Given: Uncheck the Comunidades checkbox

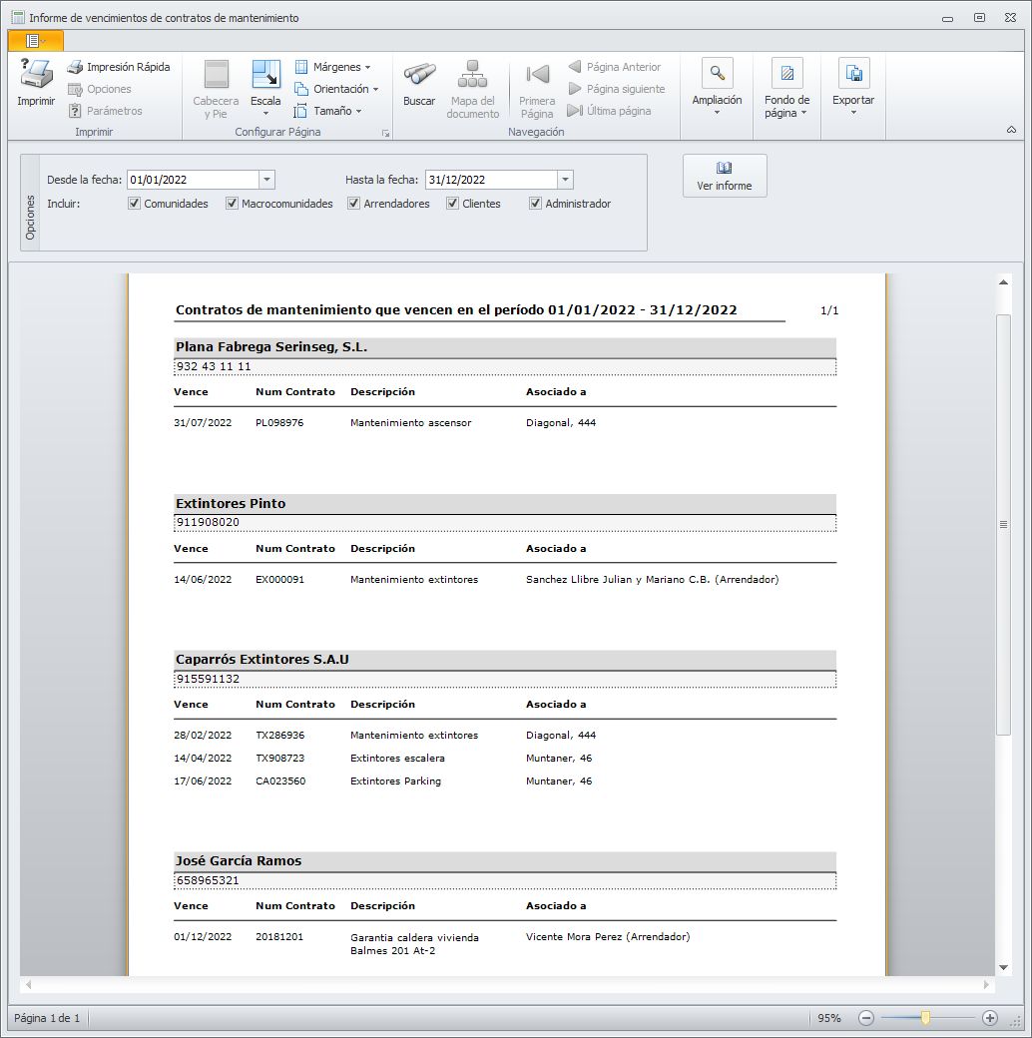Looking at the screenshot, I should point(135,204).
